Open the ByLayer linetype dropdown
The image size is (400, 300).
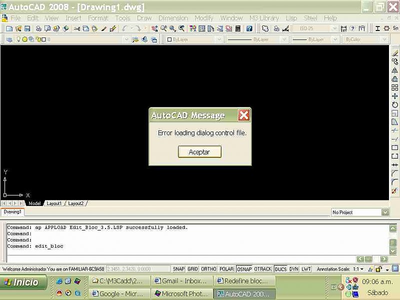(x=283, y=39)
